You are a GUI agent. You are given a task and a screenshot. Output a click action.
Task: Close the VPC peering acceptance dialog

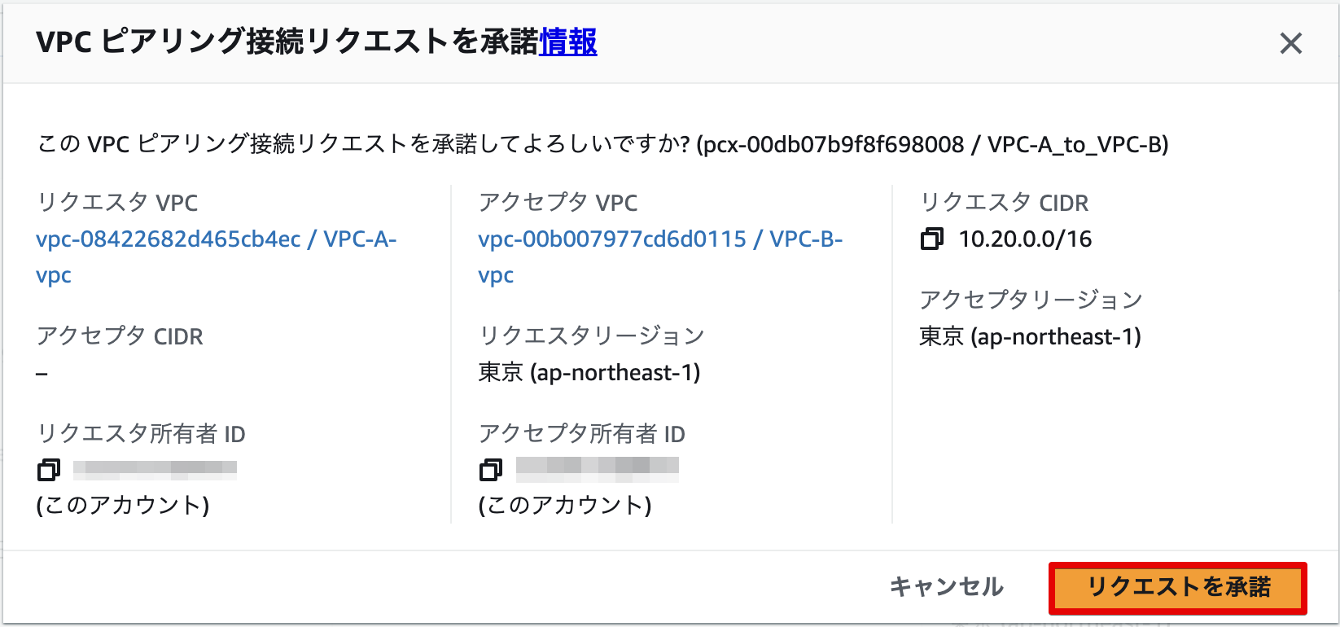(1291, 43)
